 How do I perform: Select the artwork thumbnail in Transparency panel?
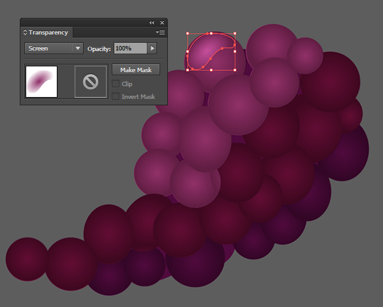point(41,82)
